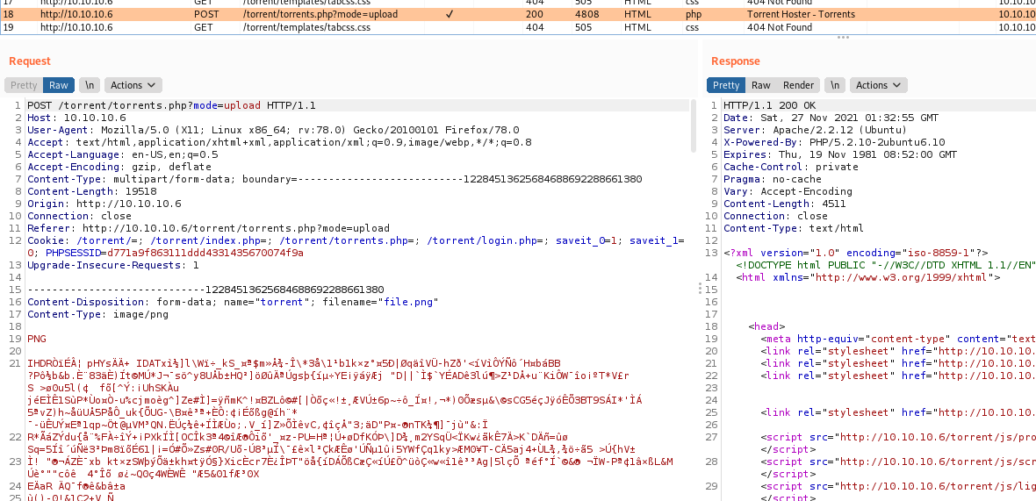Click Content-Length: 4511 in response
1036x501 pixels.
(784, 204)
